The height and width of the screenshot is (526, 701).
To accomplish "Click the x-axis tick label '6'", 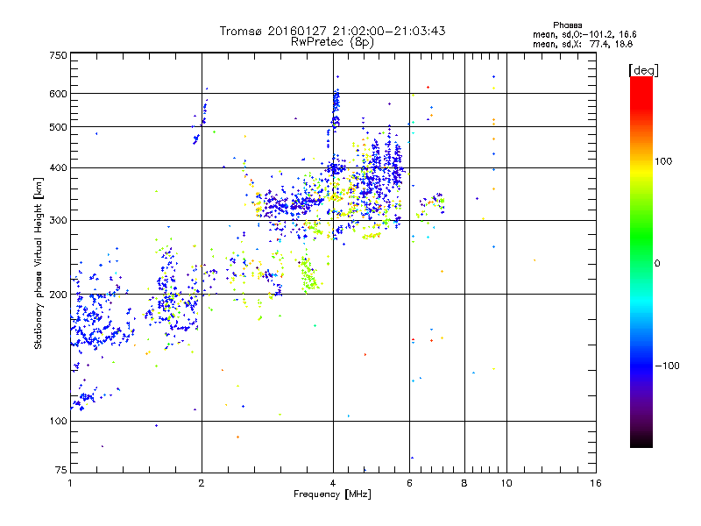I will coord(409,483).
